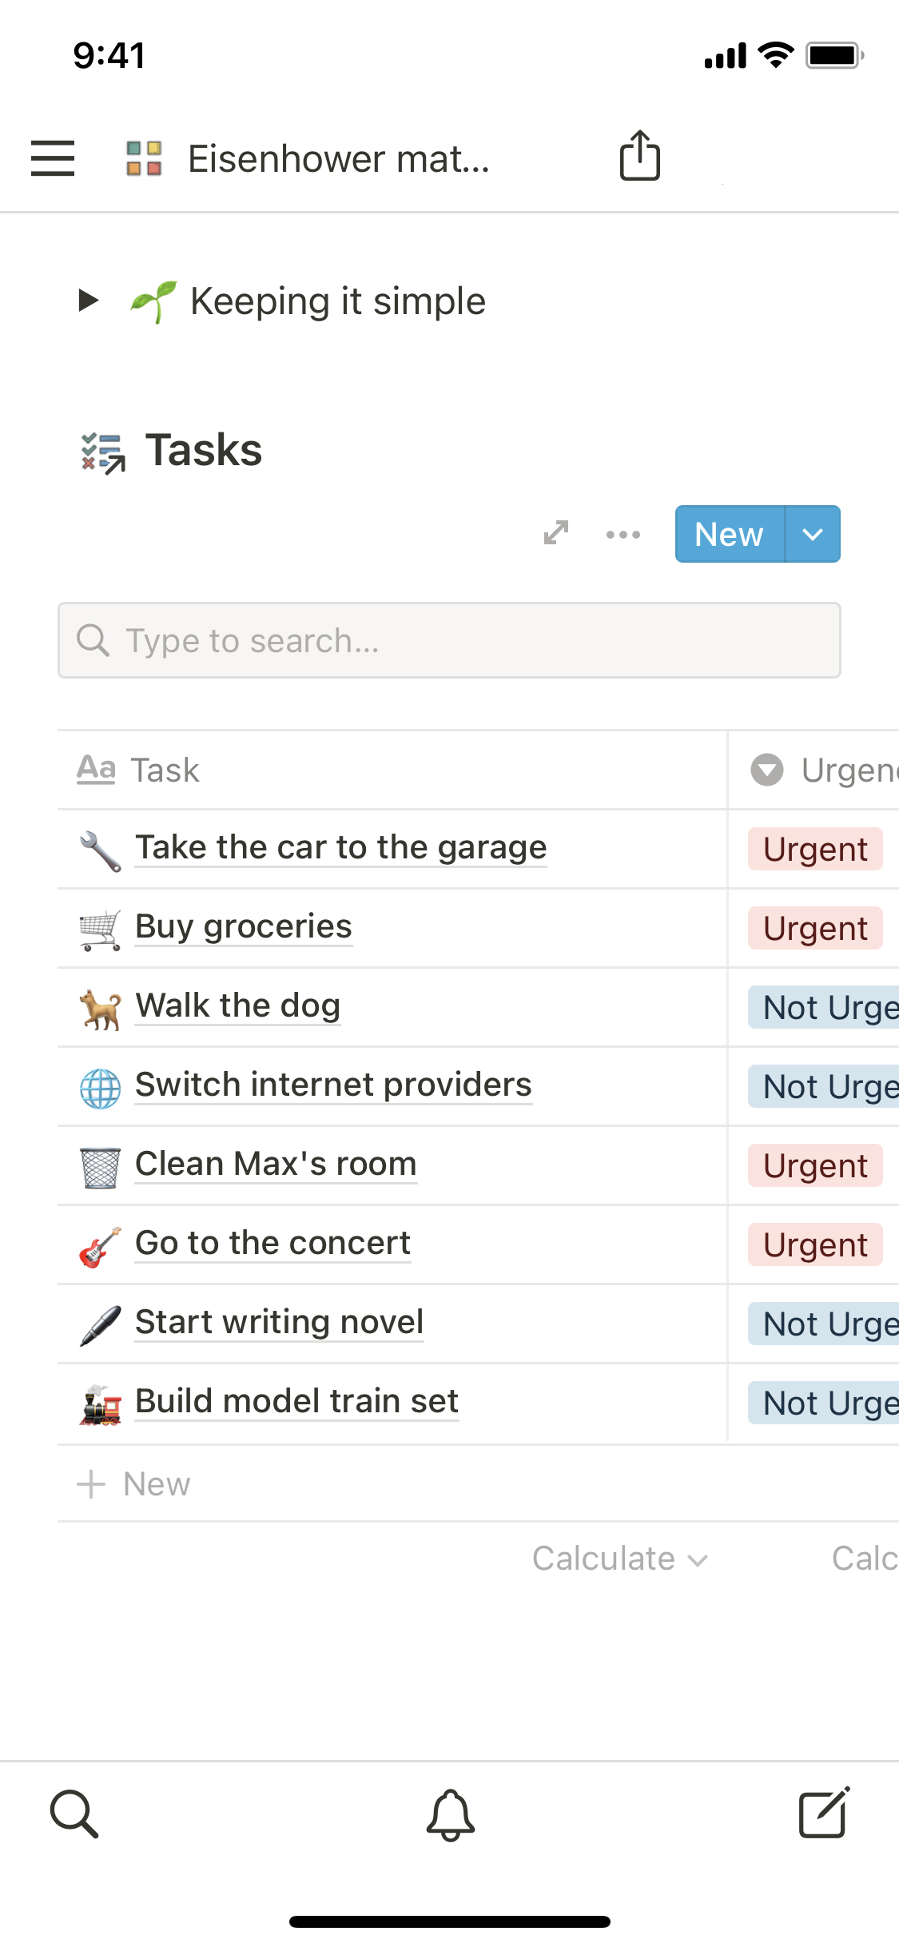Open the hamburger sidebar menu

point(53,157)
